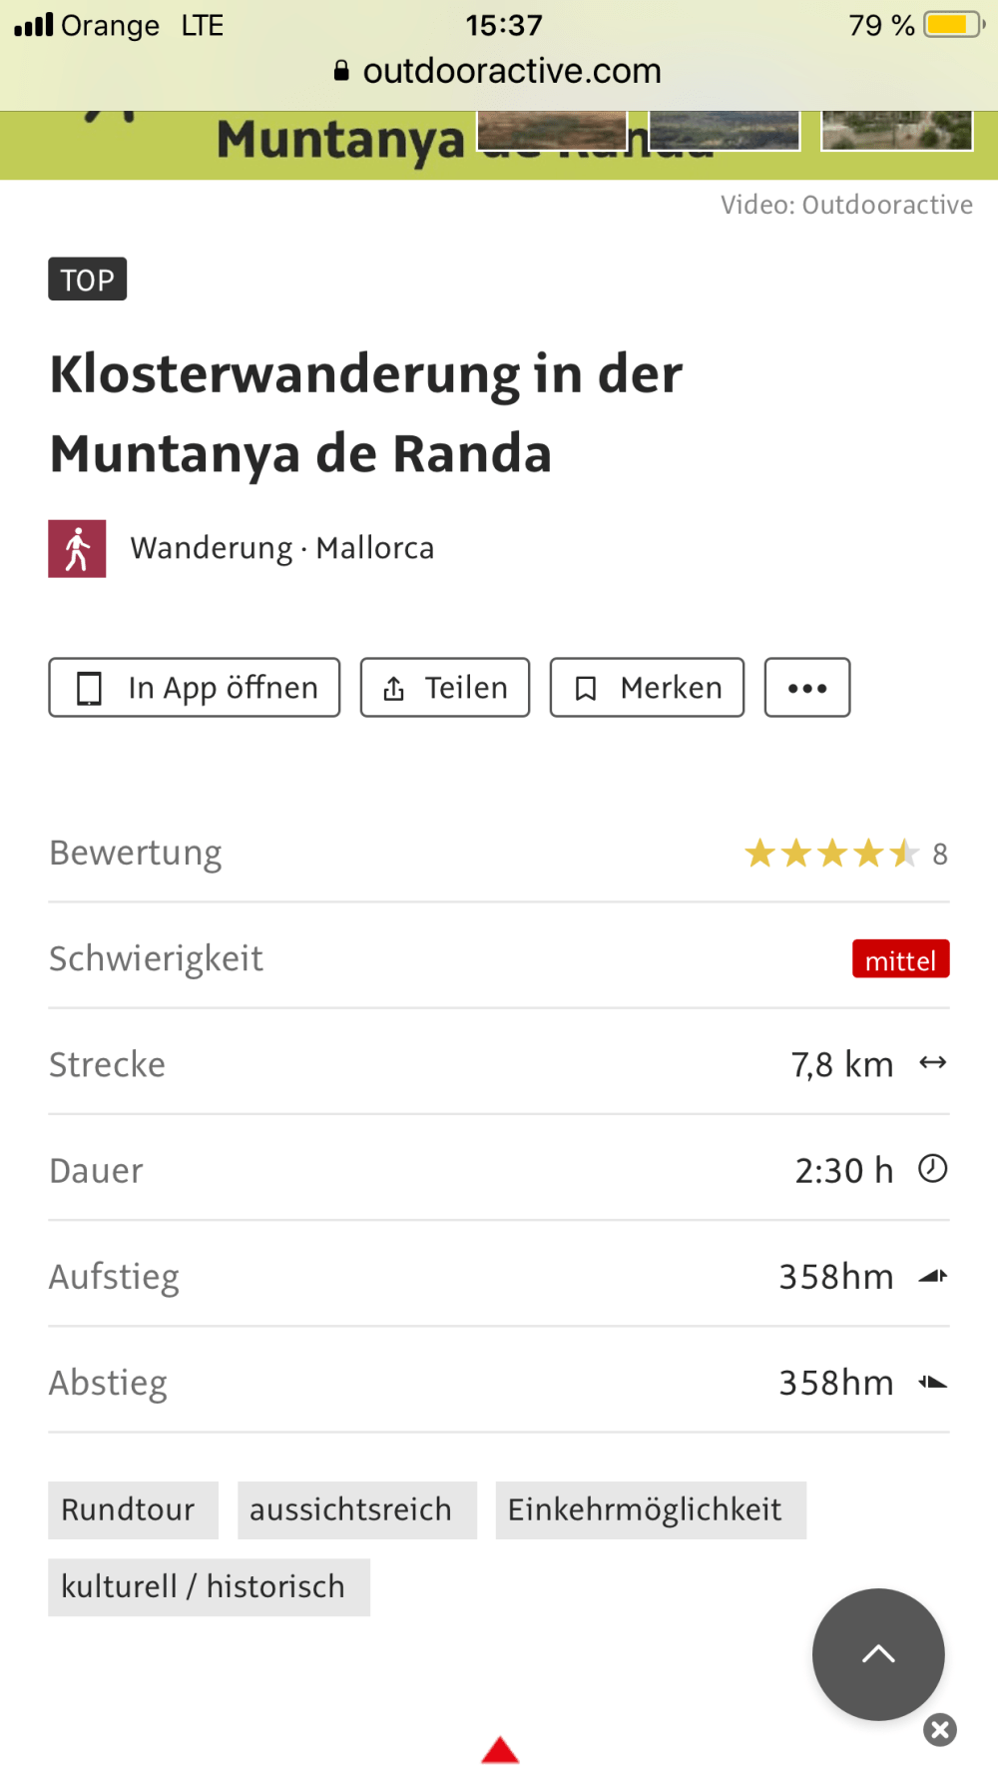Screen dimensions: 998x1774
Task: Click the clock icon next to 2:30 h
Action: click(933, 1169)
